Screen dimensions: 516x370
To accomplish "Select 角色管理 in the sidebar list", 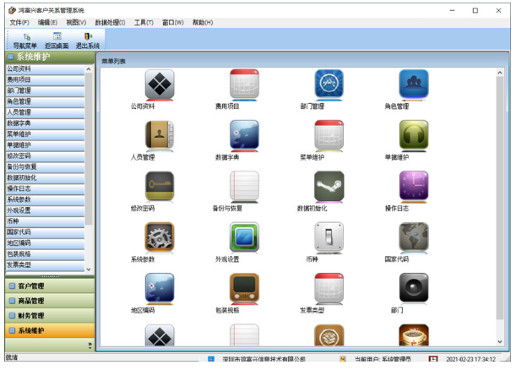I will point(45,101).
